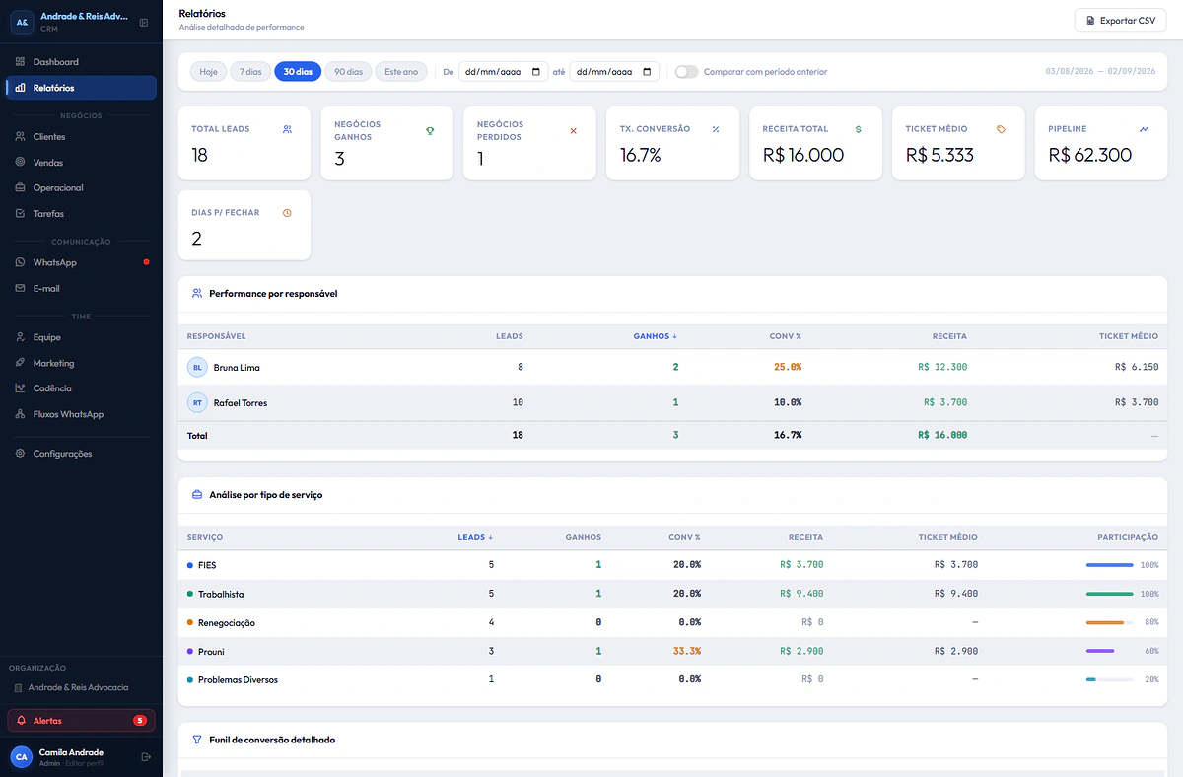Select the Hoje period filter

(x=208, y=72)
